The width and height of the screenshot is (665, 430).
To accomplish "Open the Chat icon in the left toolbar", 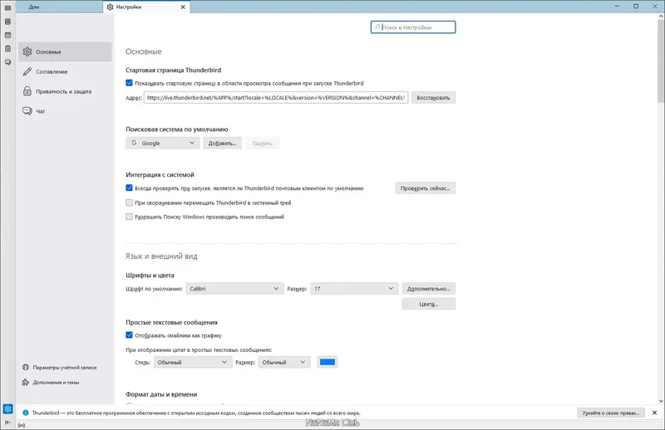I will coord(7,62).
